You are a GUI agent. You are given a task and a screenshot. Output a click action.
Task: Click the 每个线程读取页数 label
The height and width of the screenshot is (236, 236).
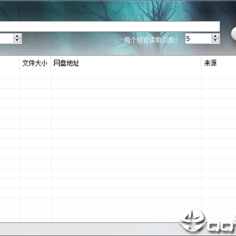point(151,40)
